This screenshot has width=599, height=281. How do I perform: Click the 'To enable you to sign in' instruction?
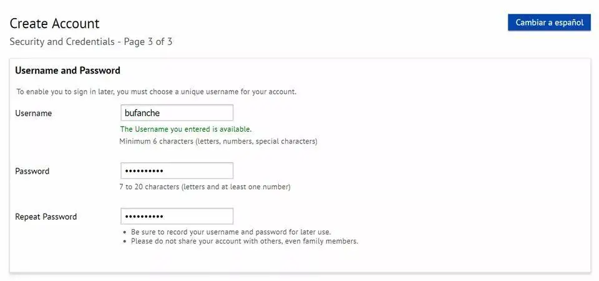[156, 92]
